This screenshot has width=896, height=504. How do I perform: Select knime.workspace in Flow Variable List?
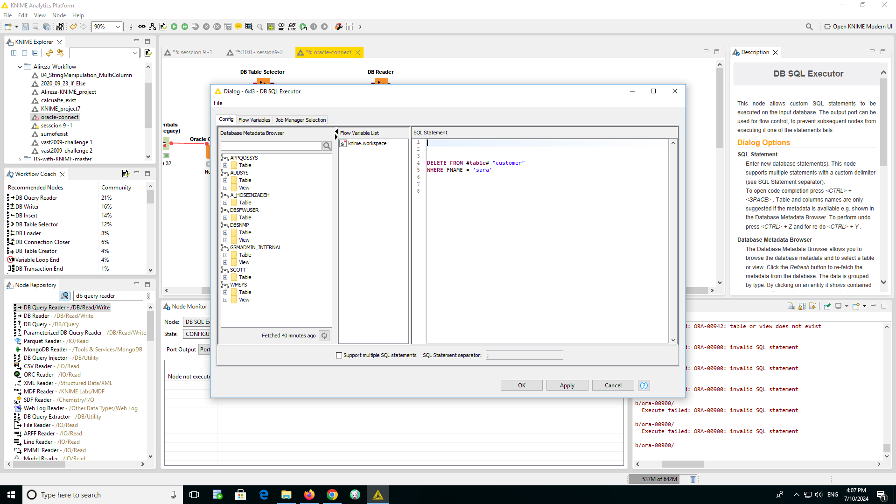click(x=367, y=143)
